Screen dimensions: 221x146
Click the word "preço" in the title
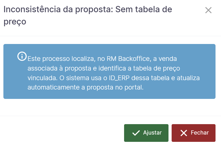[15, 21]
